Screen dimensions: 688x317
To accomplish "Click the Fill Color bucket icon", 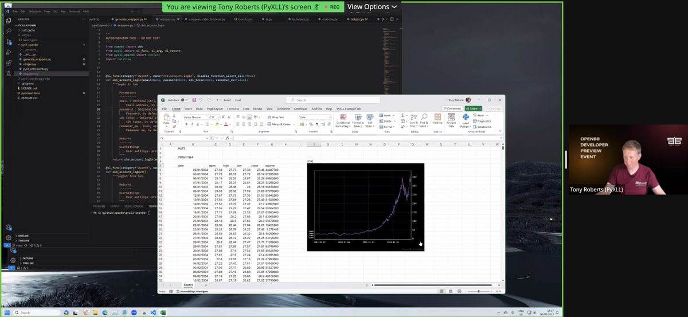I will (x=217, y=124).
